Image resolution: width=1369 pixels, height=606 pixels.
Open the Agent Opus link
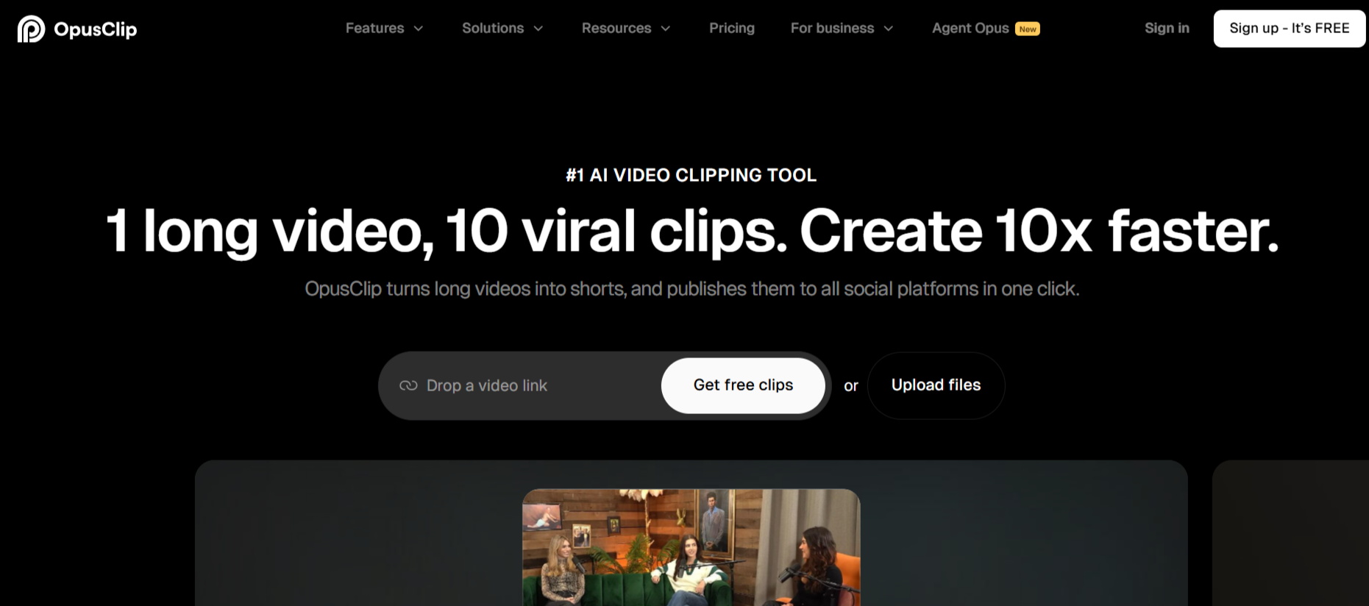click(x=970, y=28)
